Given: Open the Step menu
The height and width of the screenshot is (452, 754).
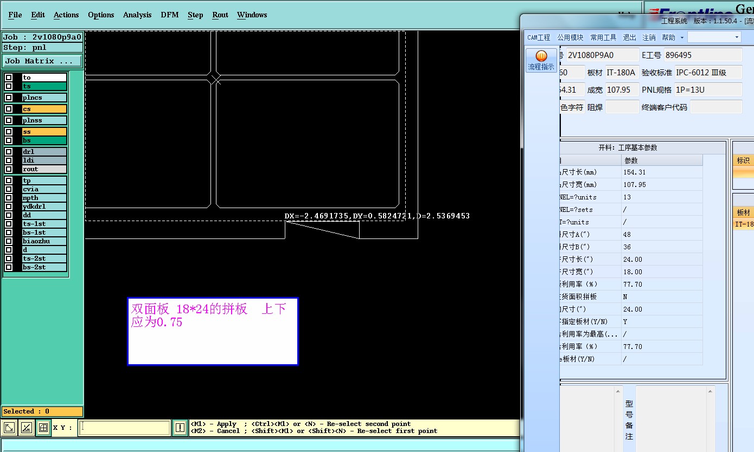Looking at the screenshot, I should 195,15.
